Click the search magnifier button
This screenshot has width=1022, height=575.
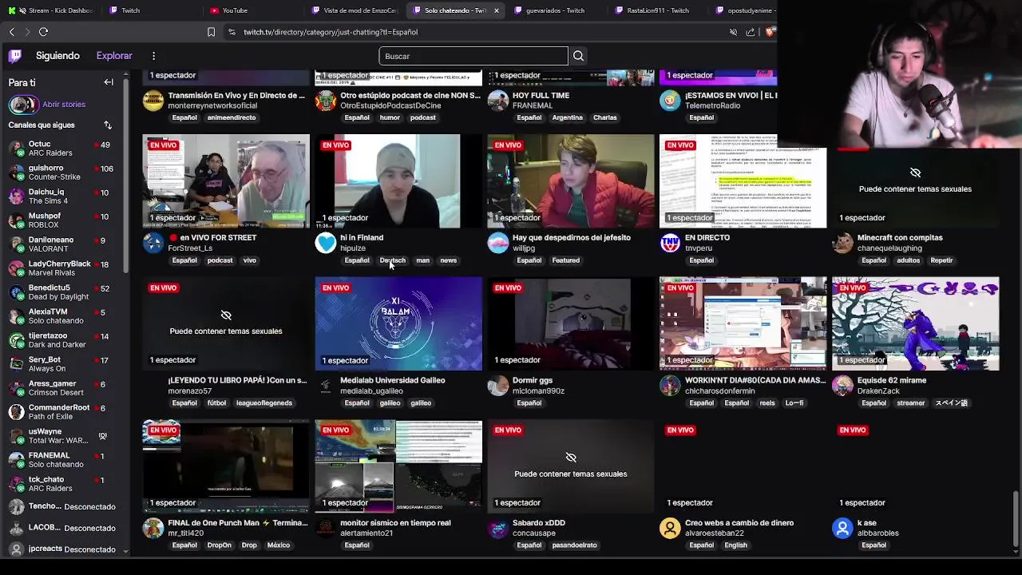click(x=578, y=56)
